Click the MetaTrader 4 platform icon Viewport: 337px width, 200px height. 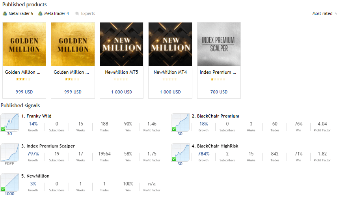pyautogui.click(x=40, y=13)
